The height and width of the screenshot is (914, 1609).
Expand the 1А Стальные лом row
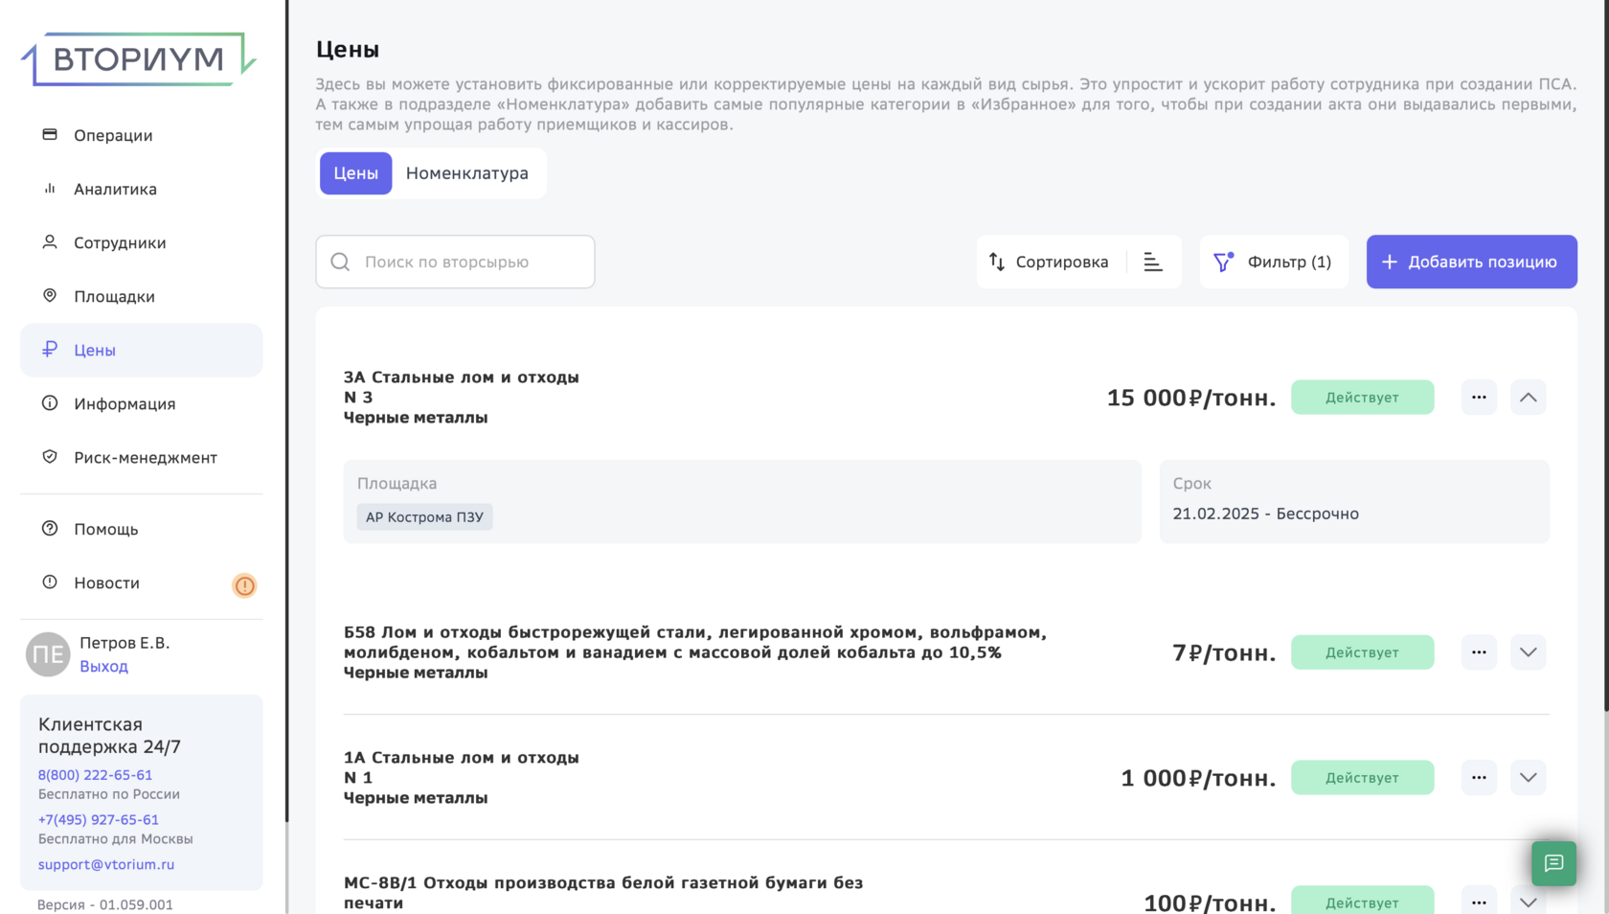pos(1528,778)
